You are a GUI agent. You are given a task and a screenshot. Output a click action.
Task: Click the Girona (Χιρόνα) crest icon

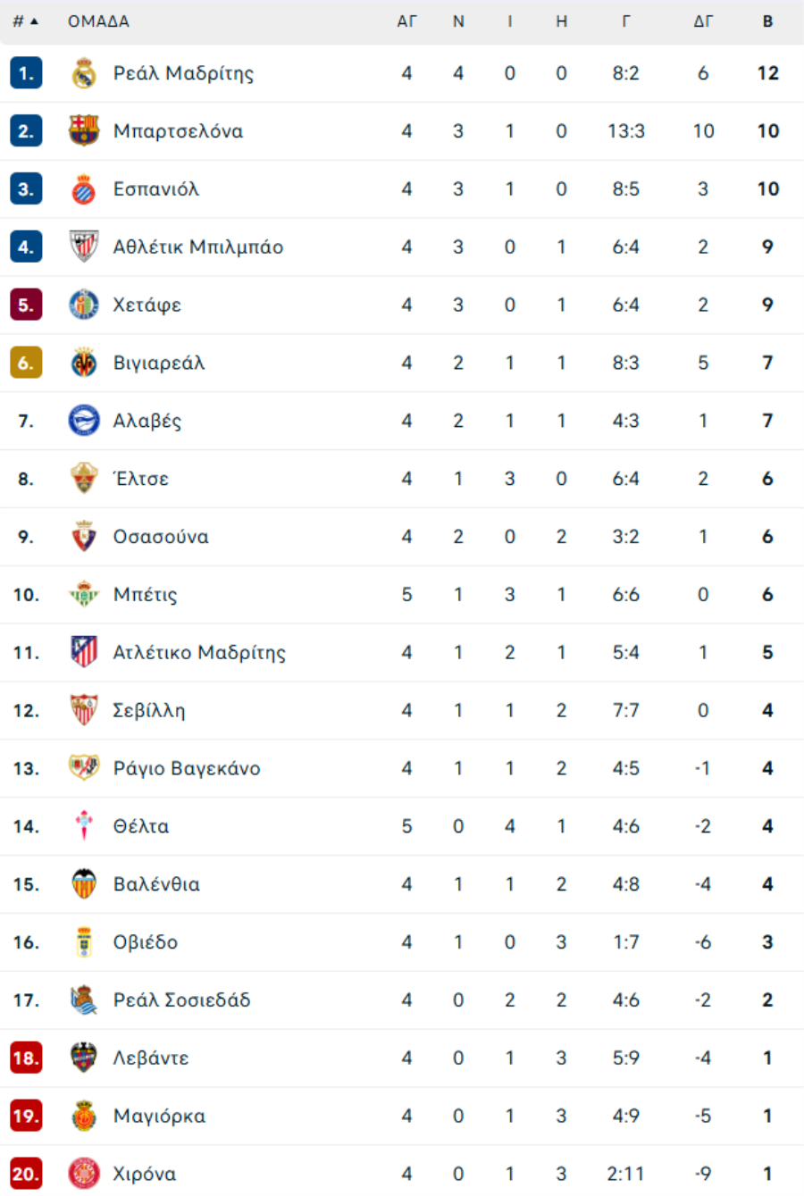[84, 1173]
